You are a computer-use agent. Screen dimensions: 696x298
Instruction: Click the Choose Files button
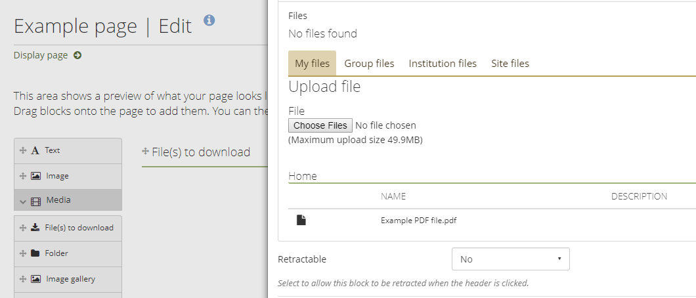[320, 125]
